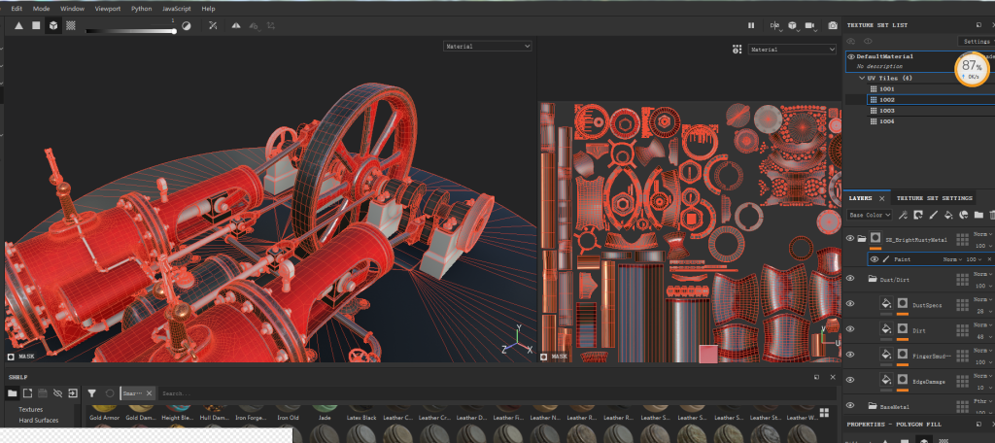The image size is (995, 443).
Task: Hide the Dirt layer
Action: point(850,329)
